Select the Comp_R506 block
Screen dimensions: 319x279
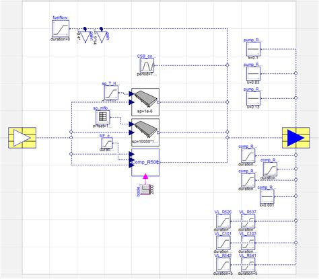(145, 163)
